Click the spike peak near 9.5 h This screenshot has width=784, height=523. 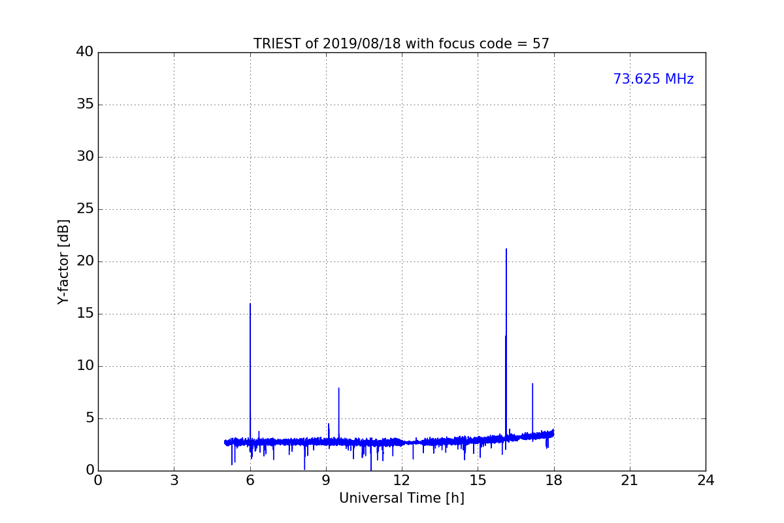(338, 388)
